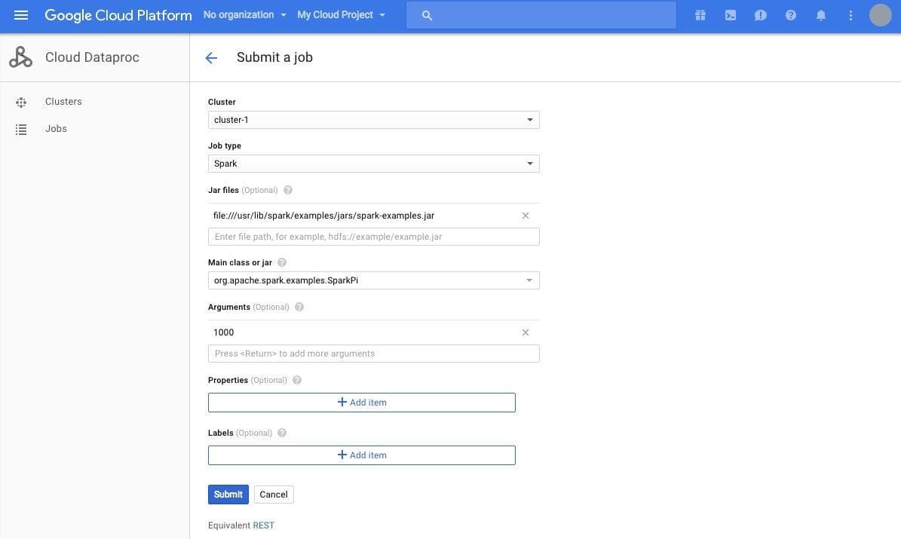Click the Cloud Dataproc logo icon
The width and height of the screenshot is (901, 539).
point(20,57)
